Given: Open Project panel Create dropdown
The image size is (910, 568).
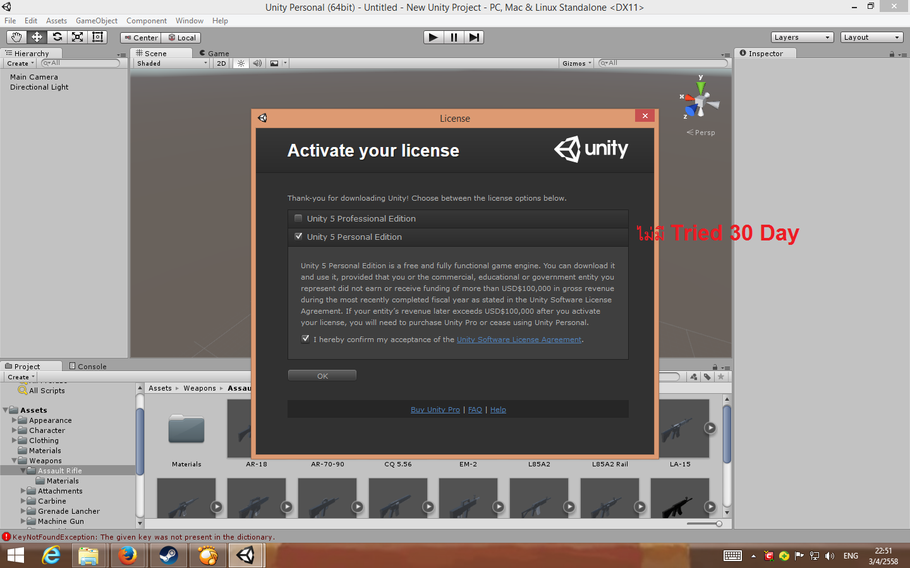Looking at the screenshot, I should pos(21,377).
